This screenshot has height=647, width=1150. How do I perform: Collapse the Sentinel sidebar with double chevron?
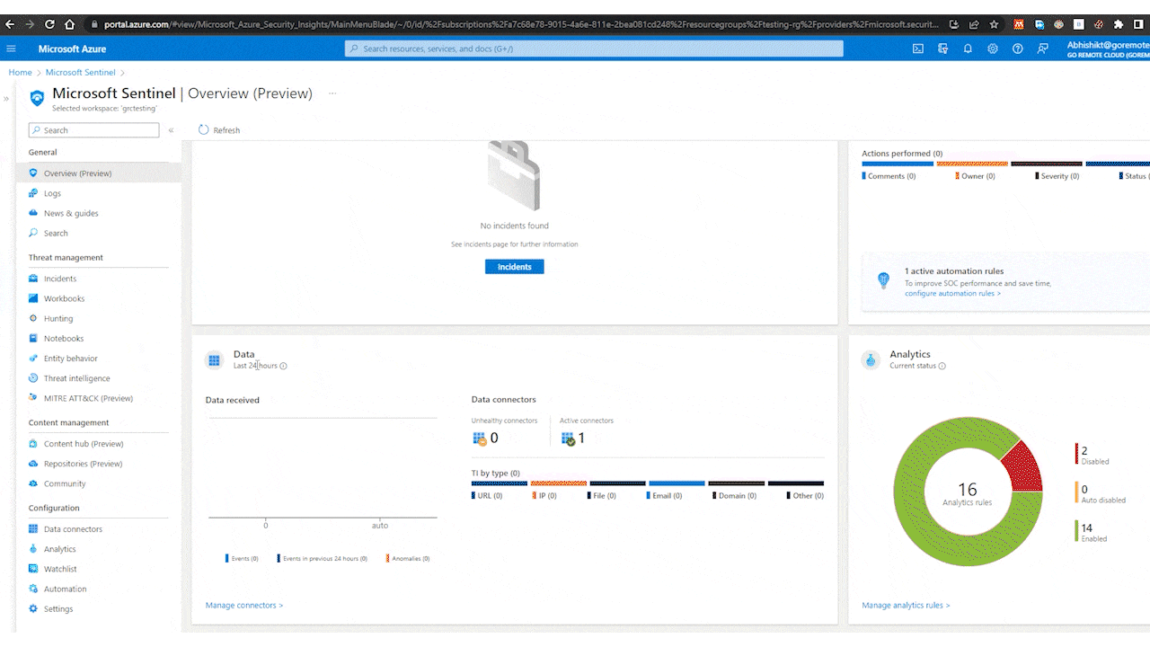(x=171, y=130)
